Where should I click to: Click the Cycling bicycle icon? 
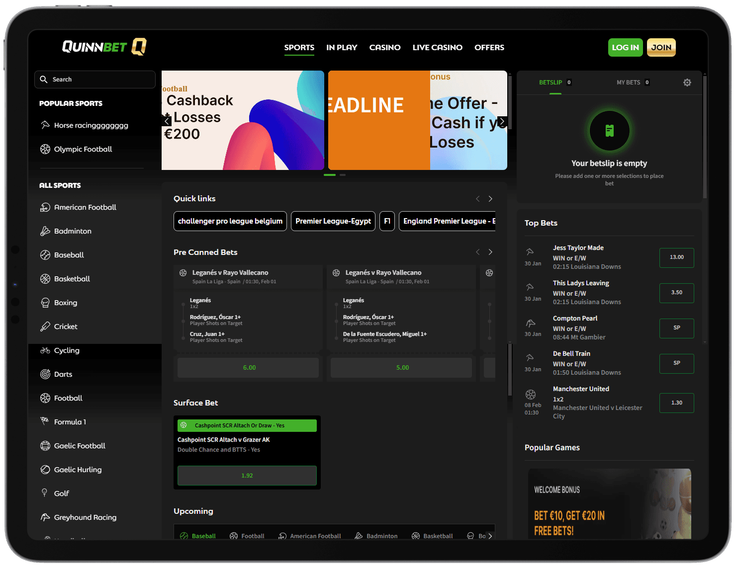point(45,350)
